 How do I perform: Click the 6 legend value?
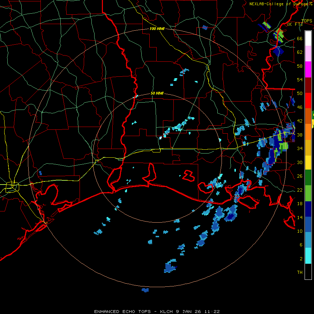[301, 245]
